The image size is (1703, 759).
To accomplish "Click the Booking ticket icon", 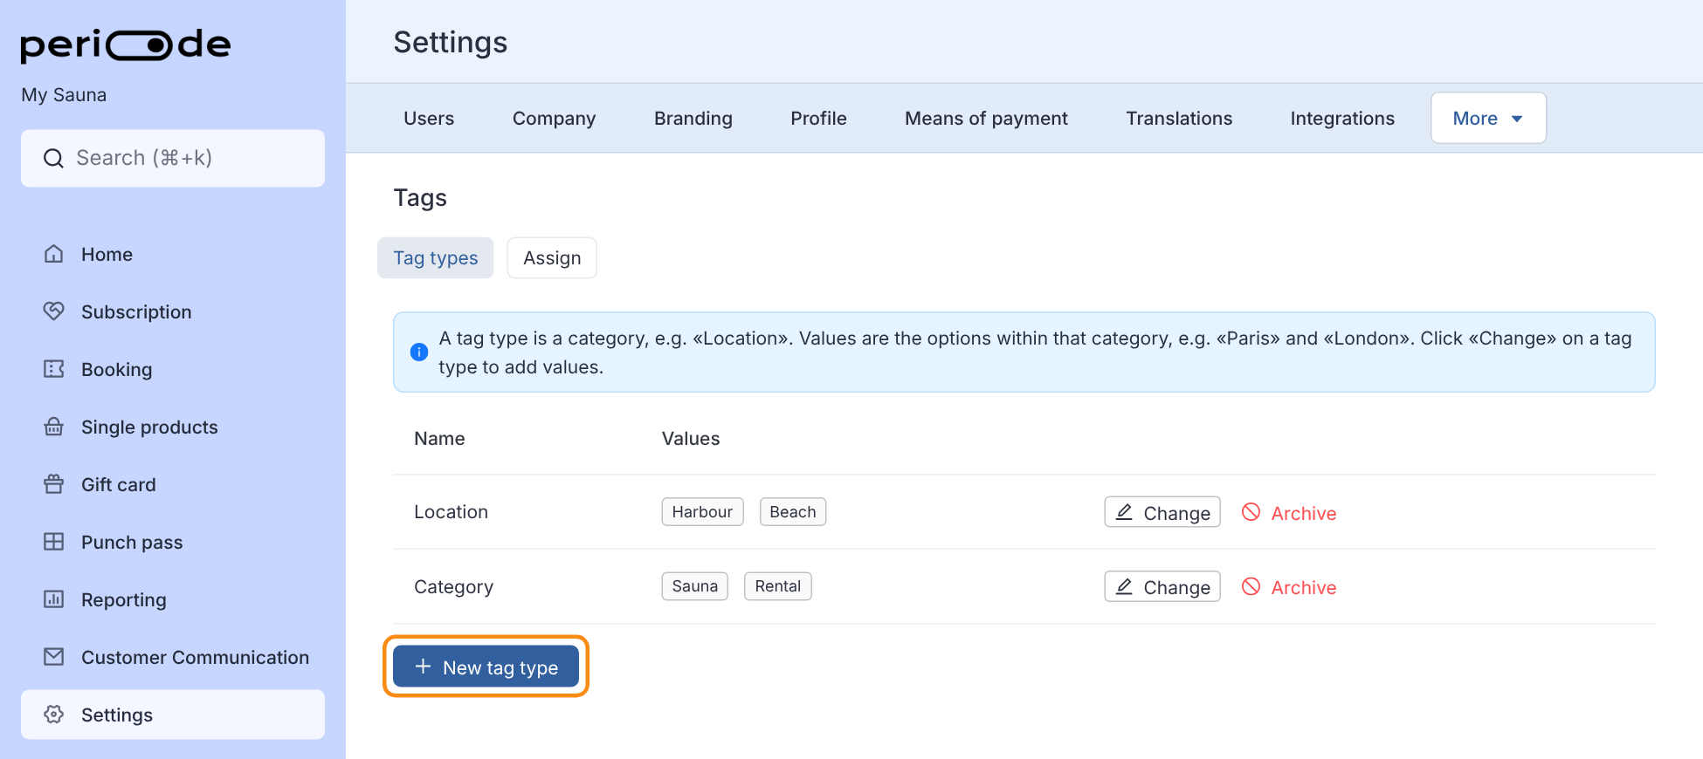I will click(54, 369).
